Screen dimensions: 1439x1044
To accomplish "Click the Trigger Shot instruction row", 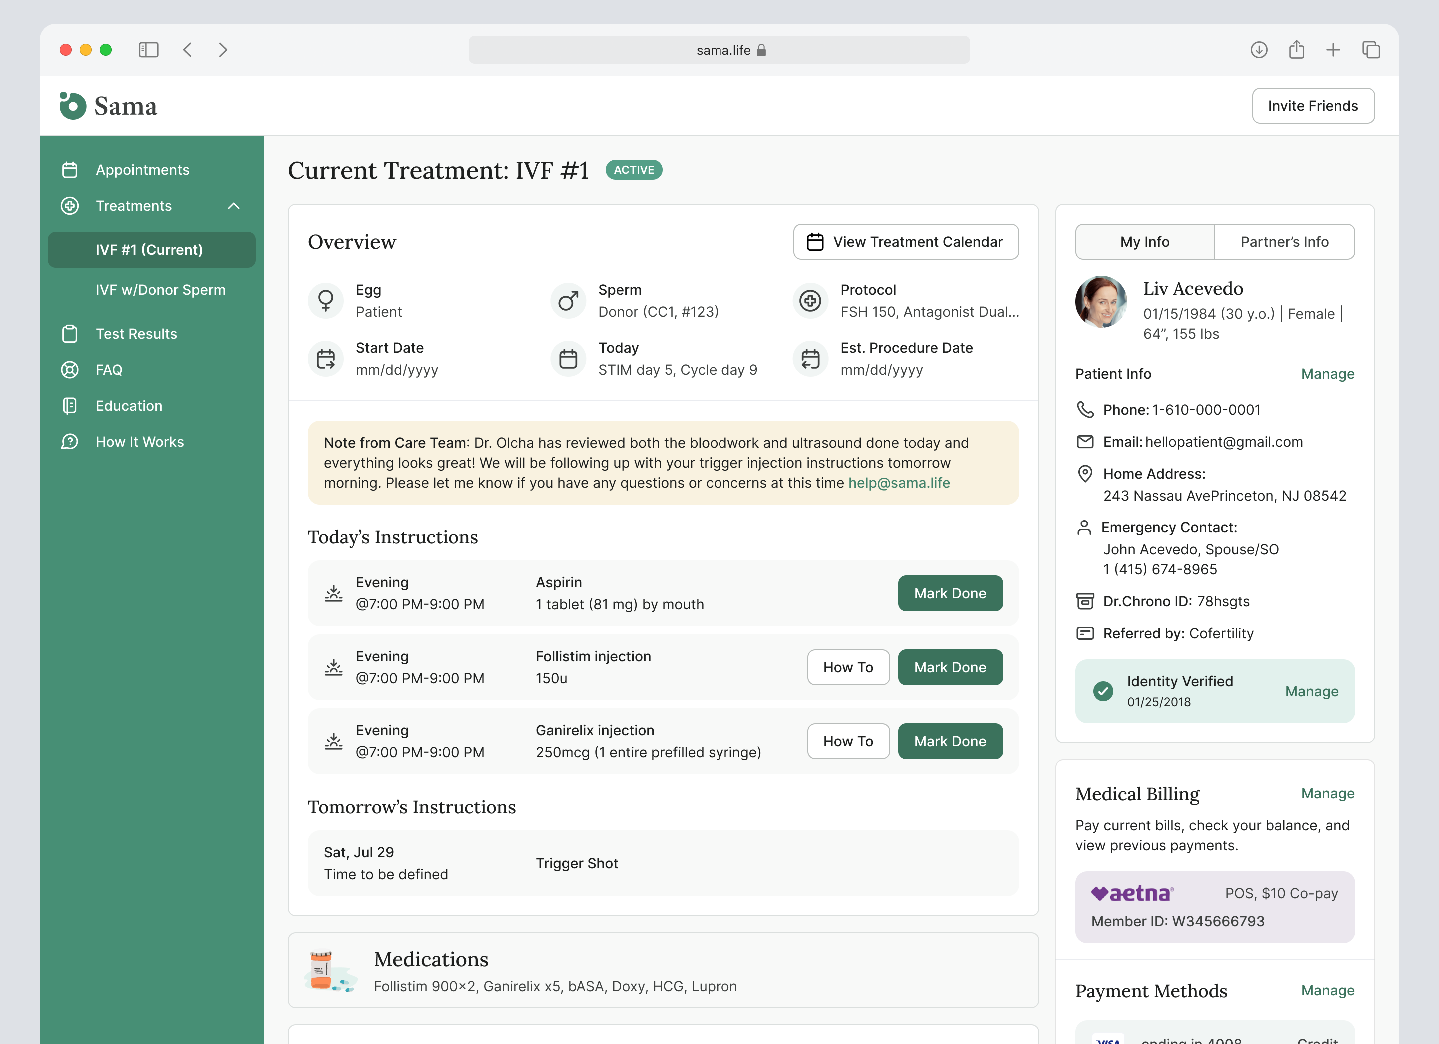I will click(663, 863).
